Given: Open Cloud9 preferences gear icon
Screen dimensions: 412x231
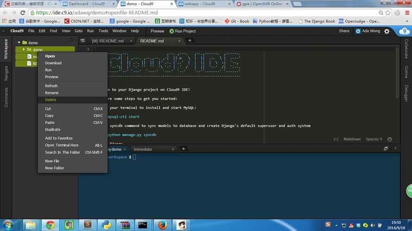Looking at the screenshot, I should coord(387,31).
